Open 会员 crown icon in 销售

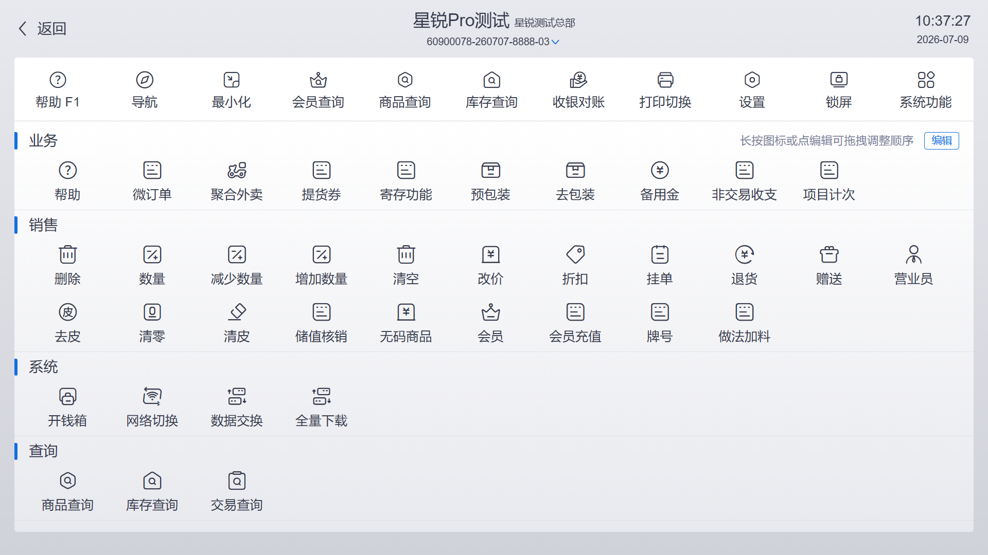pyautogui.click(x=491, y=323)
